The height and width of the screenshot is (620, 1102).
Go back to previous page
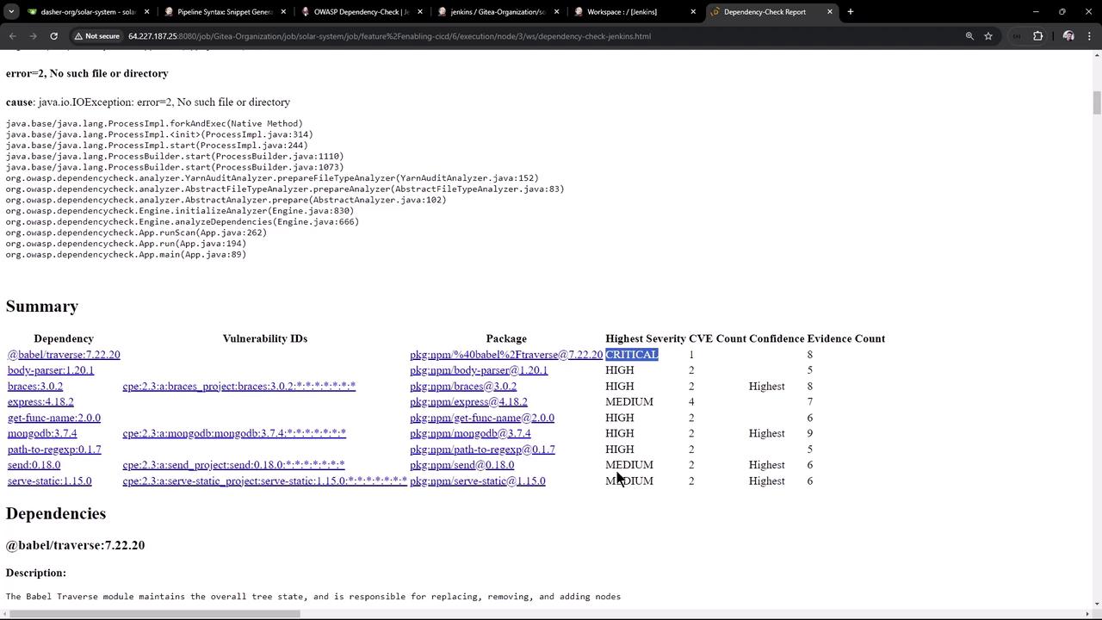click(x=12, y=36)
